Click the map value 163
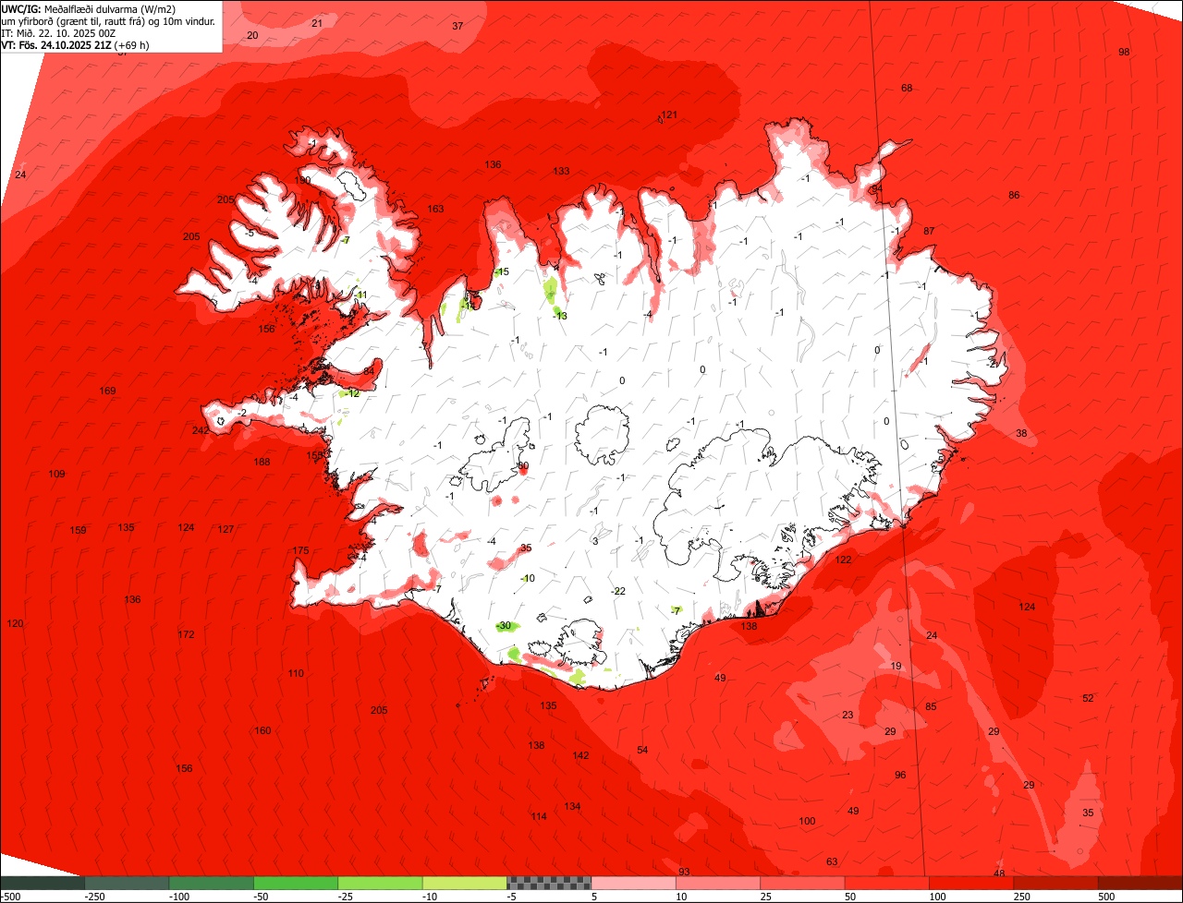The image size is (1183, 903). point(435,209)
